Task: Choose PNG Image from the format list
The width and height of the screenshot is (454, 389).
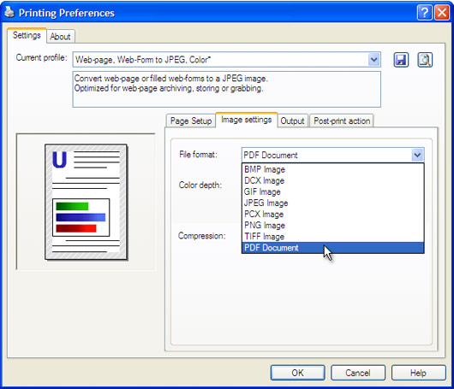Action: coord(332,225)
